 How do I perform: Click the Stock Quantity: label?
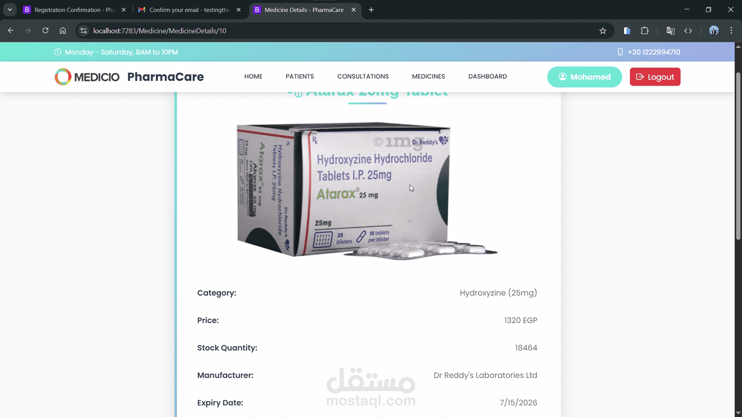[227, 347]
